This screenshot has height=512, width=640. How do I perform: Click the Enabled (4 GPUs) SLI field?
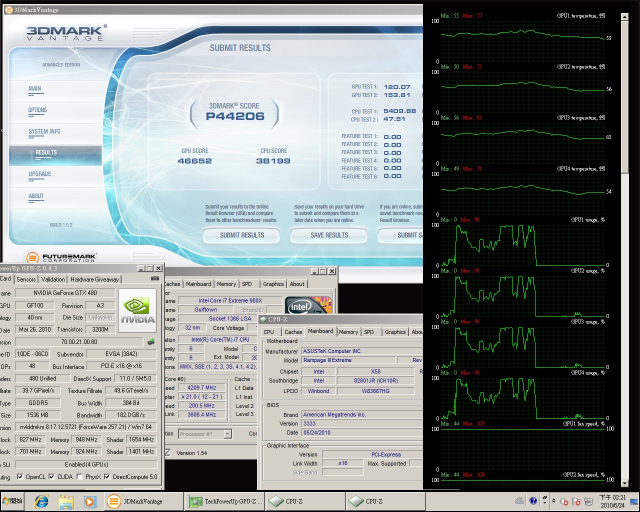[86, 464]
